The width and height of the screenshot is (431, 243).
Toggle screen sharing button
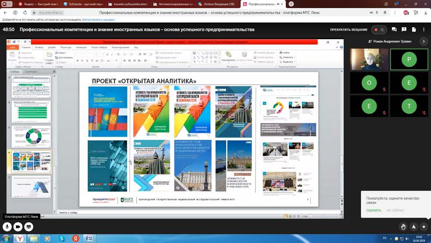click(29, 227)
